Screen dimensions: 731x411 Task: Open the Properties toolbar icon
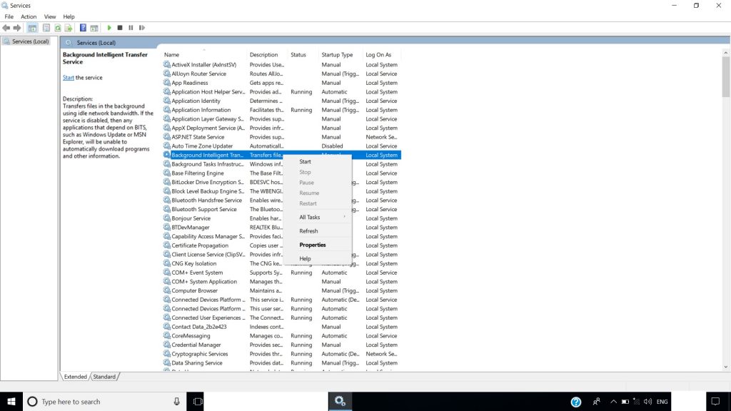tap(46, 28)
